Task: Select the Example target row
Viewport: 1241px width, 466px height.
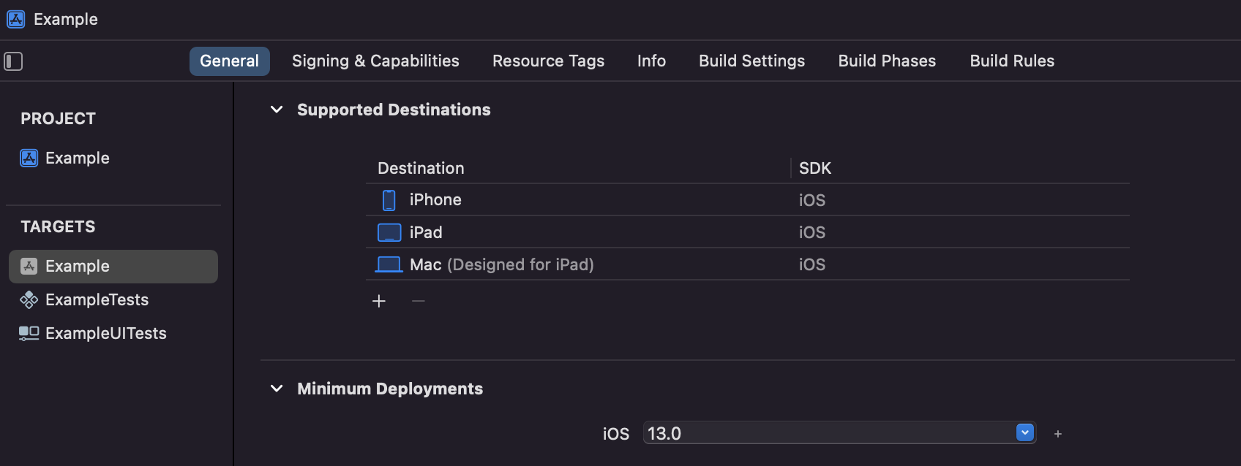Action: (x=113, y=267)
